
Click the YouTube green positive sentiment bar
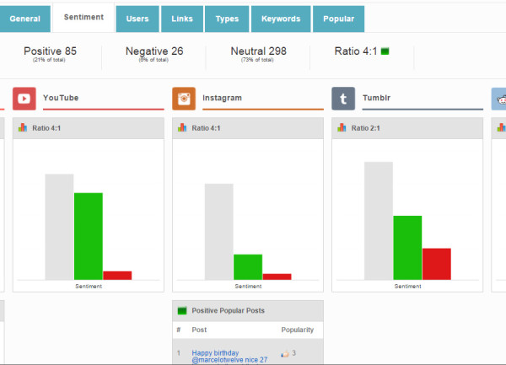(89, 236)
